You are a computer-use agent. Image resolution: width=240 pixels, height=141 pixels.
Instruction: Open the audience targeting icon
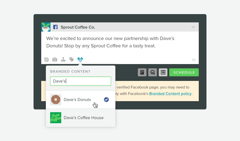(x=46, y=59)
